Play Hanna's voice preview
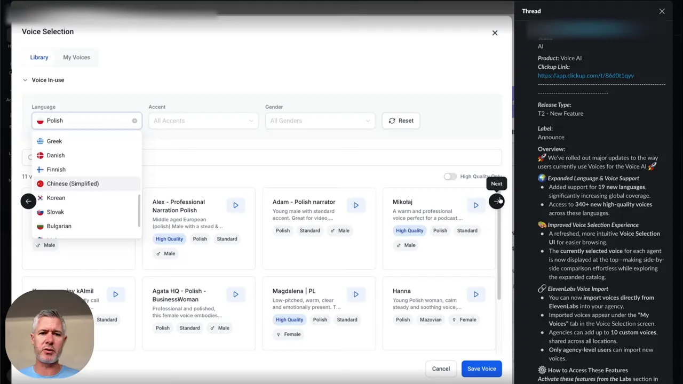The height and width of the screenshot is (384, 683). click(x=475, y=294)
